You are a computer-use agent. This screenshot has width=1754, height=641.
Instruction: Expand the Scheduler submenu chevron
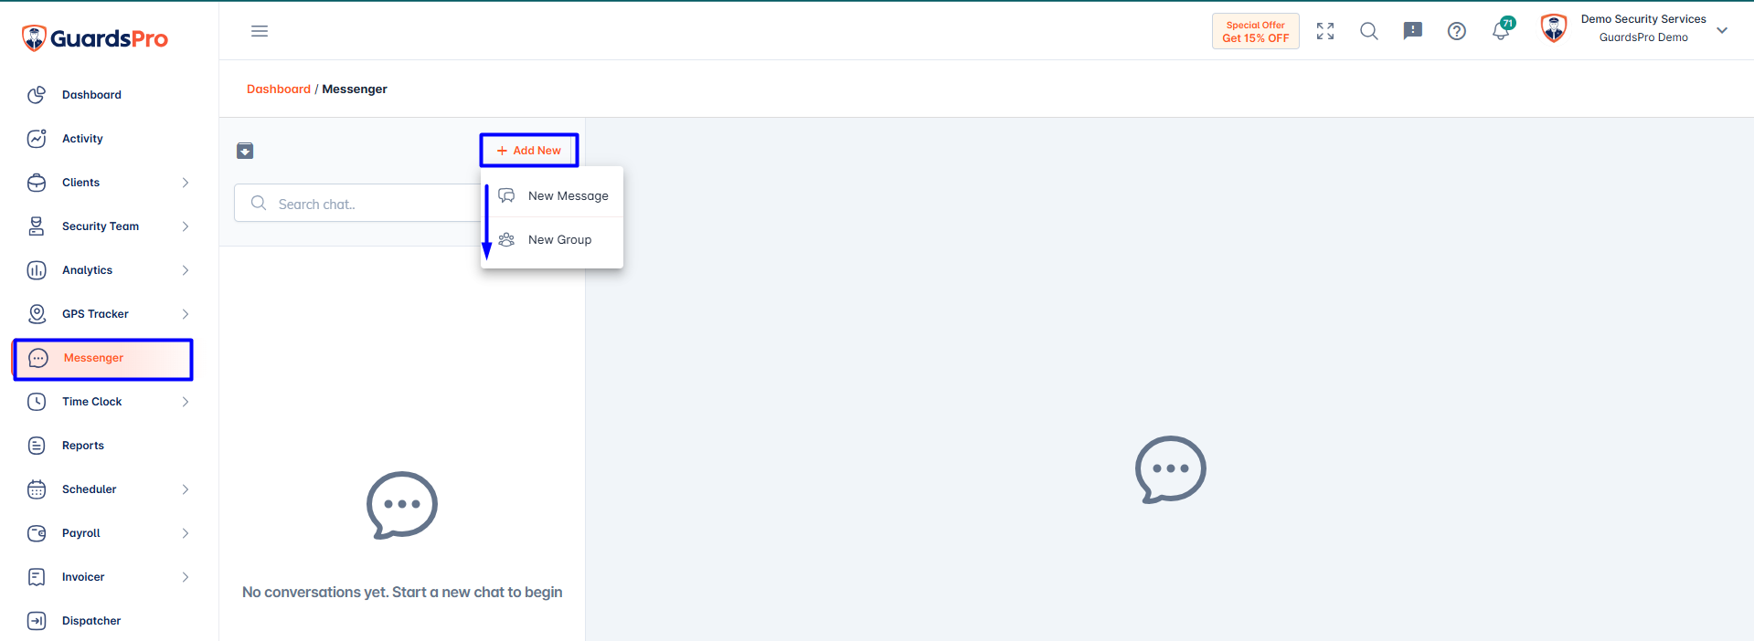(186, 489)
